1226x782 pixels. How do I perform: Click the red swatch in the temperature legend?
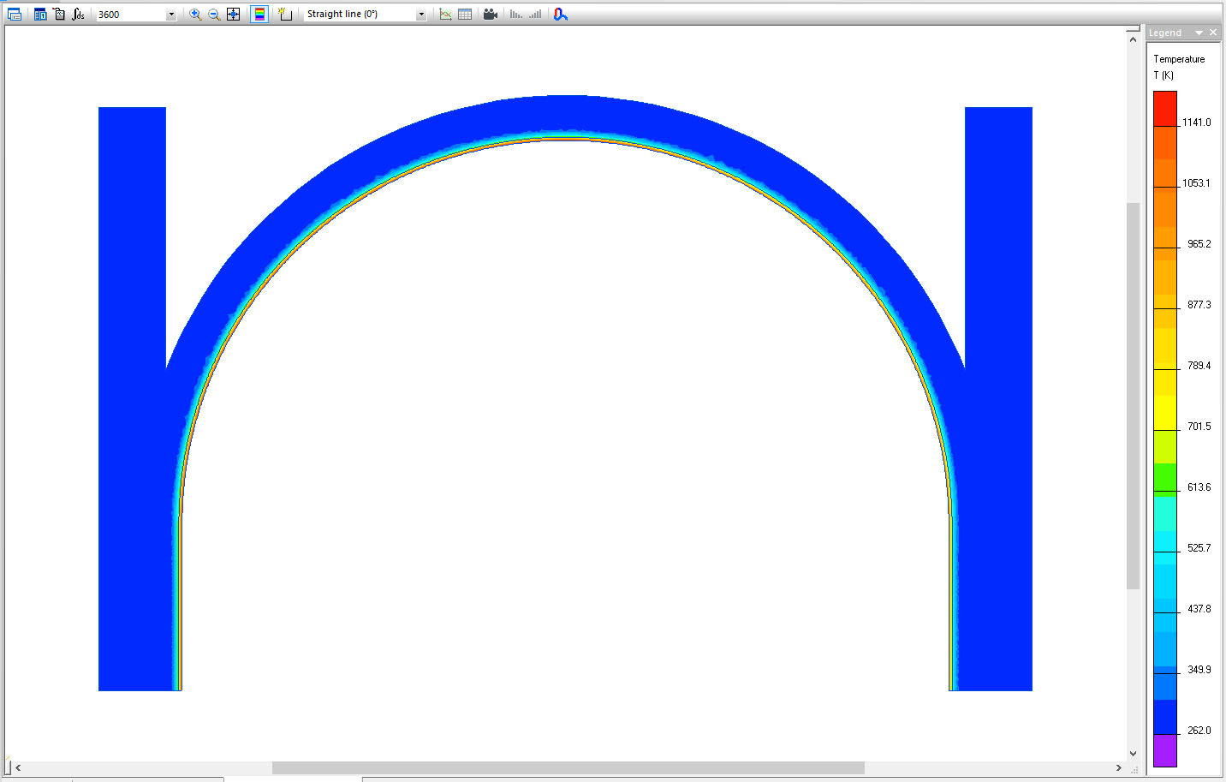tap(1165, 109)
